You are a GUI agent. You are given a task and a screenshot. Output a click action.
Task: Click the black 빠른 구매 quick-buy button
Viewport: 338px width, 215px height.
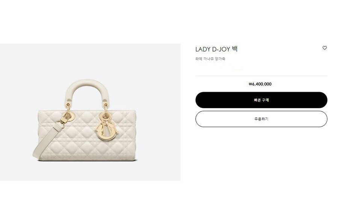(x=261, y=100)
